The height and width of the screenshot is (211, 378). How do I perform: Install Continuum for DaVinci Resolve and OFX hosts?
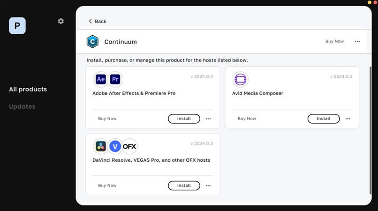(184, 185)
